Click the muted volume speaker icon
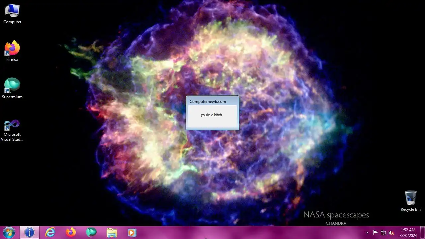The image size is (425, 239). (391, 233)
